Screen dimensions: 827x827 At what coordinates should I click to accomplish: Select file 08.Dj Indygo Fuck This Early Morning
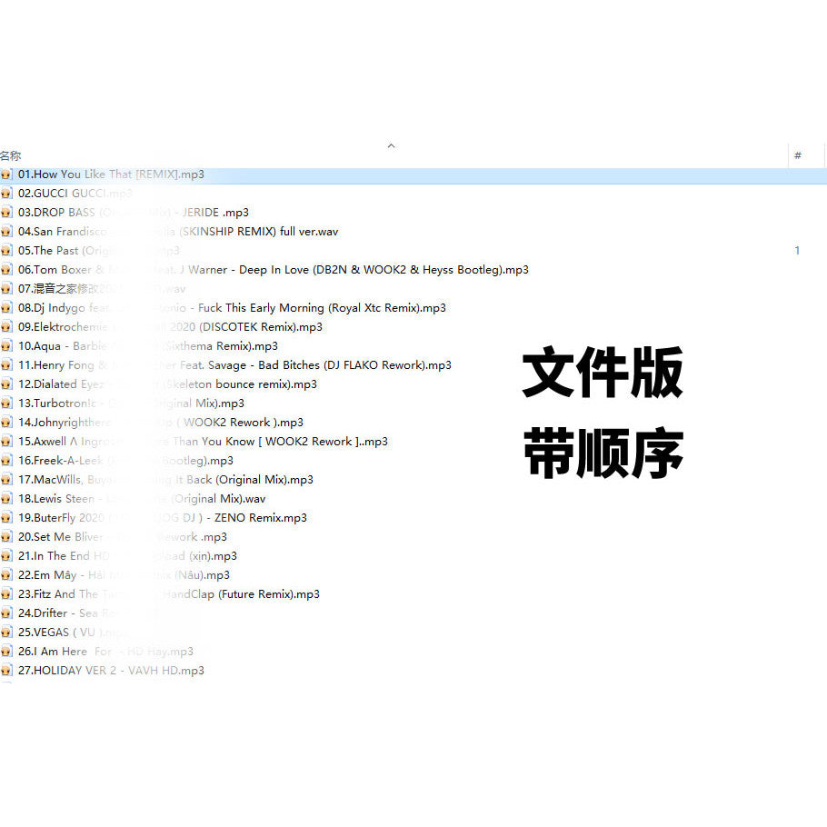pos(232,307)
